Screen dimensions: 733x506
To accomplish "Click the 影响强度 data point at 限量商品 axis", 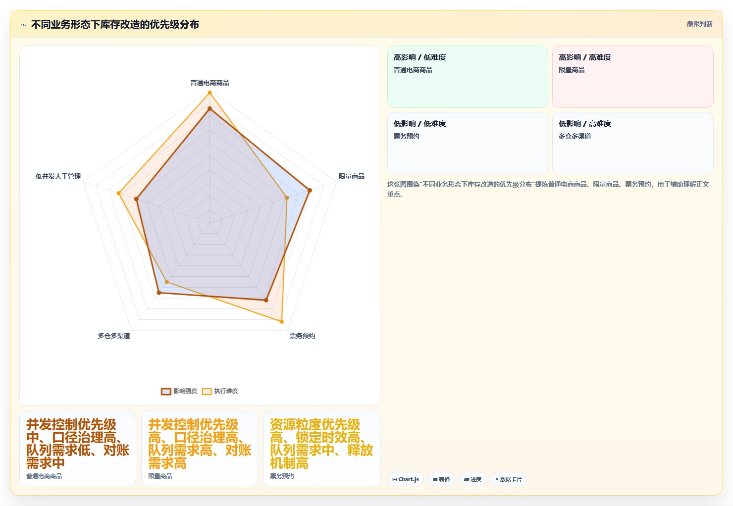I will coord(310,190).
